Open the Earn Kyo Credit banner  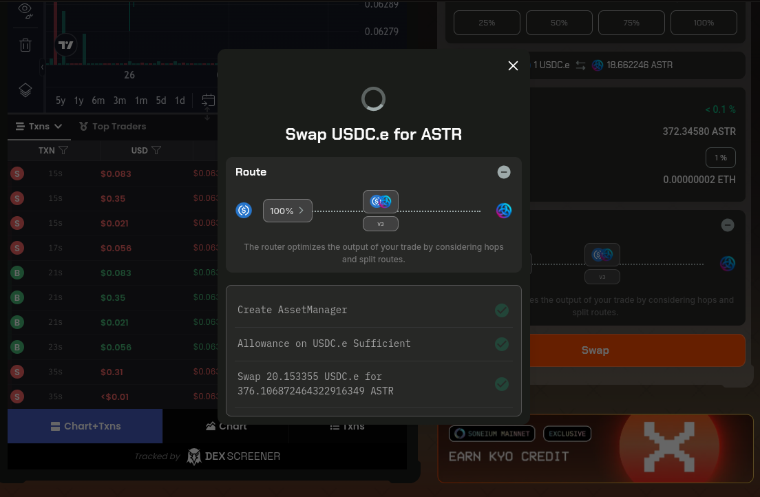(x=595, y=449)
